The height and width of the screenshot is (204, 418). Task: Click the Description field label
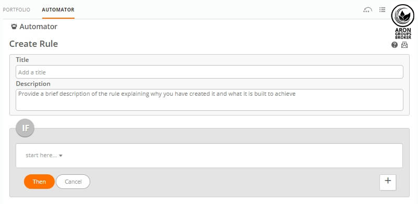33,84
